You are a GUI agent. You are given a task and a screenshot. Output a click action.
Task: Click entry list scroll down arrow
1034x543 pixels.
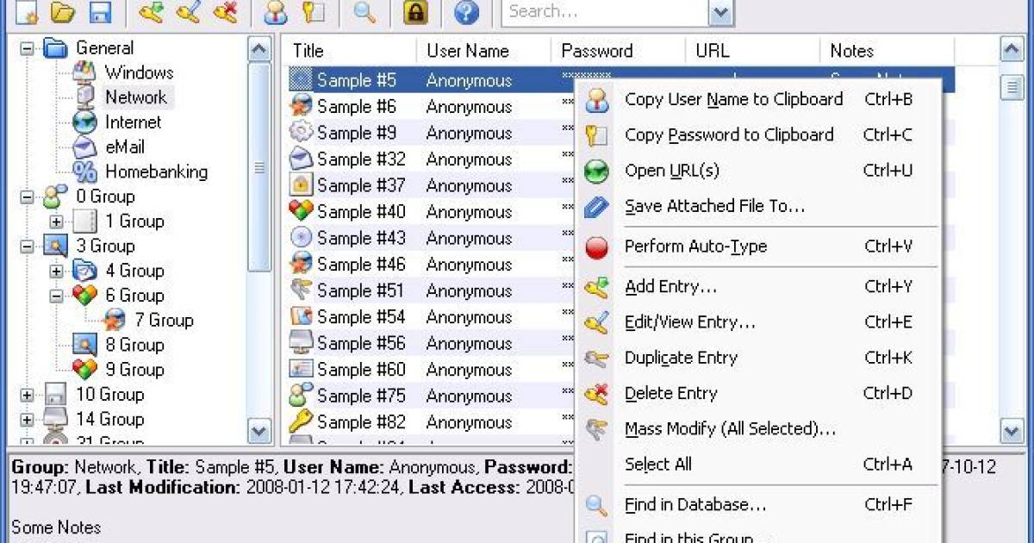click(1012, 431)
